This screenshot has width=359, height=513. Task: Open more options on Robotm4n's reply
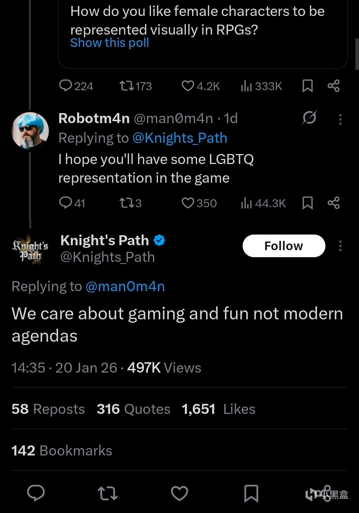point(340,119)
